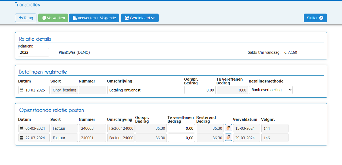
Task: Click the Verwerken button
Action: tap(53, 18)
